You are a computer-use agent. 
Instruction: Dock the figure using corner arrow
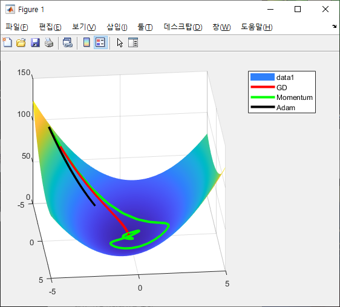coord(334,27)
